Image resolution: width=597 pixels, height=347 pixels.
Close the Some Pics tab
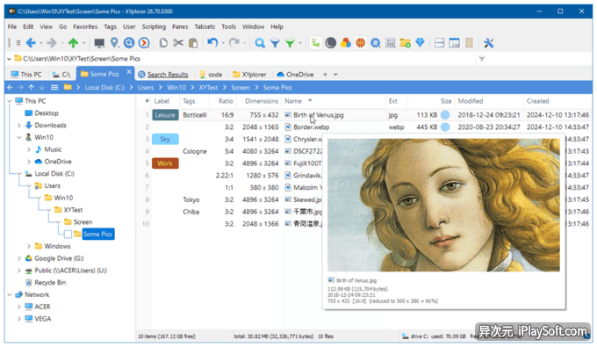(x=129, y=72)
